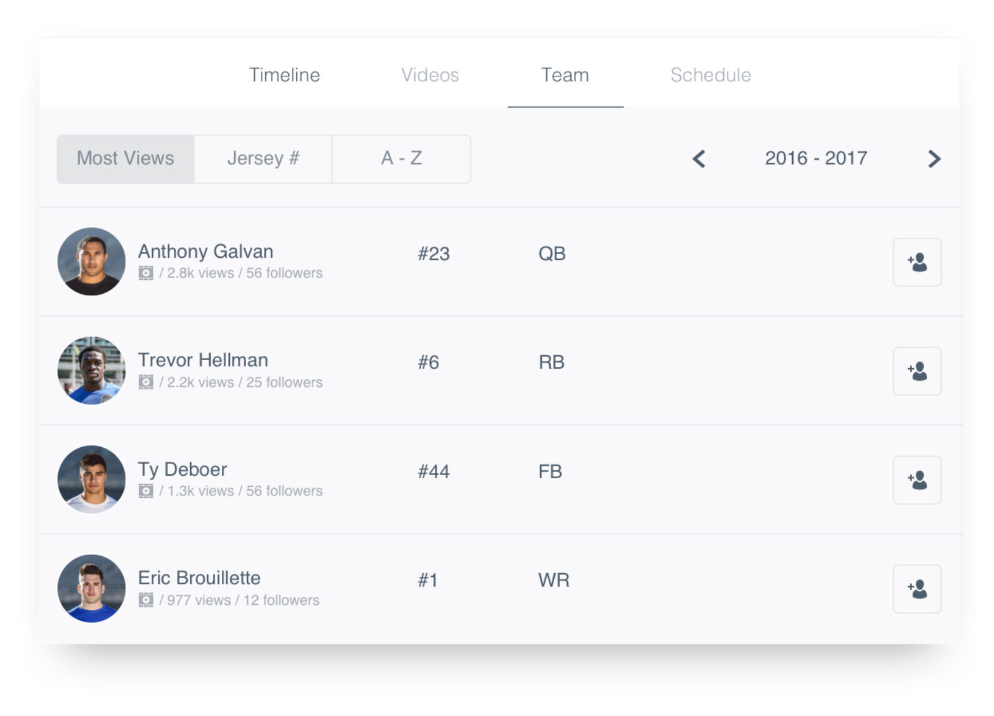Advance to the next season with the right chevron
The width and height of the screenshot is (994, 716).
coord(934,159)
